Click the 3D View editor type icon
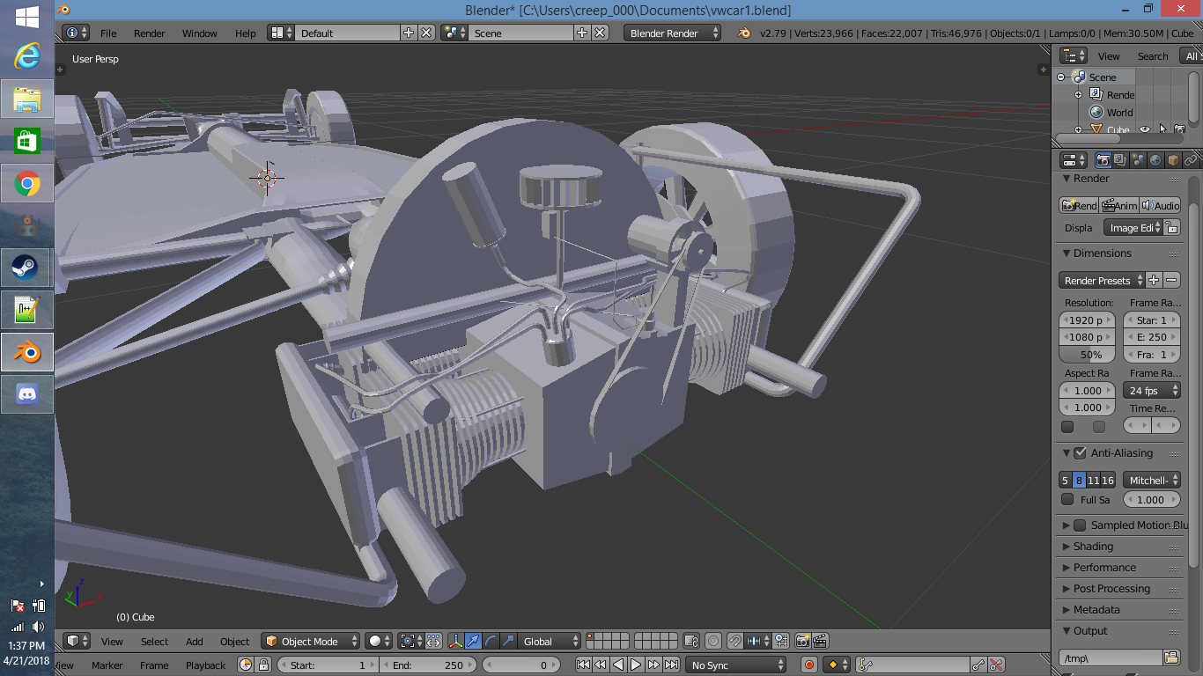This screenshot has width=1203, height=676. [77, 641]
